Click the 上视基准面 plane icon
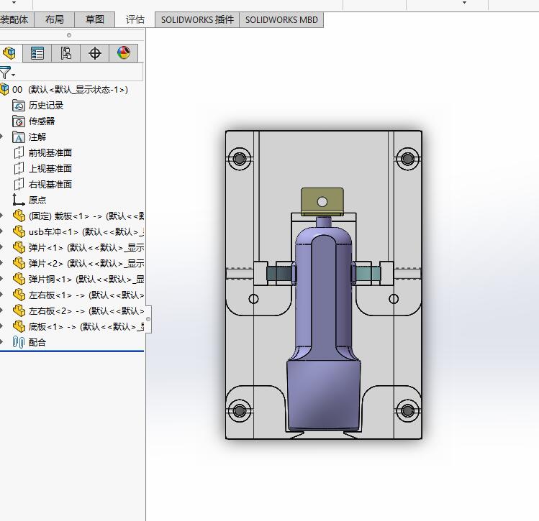The width and height of the screenshot is (539, 521). [19, 169]
